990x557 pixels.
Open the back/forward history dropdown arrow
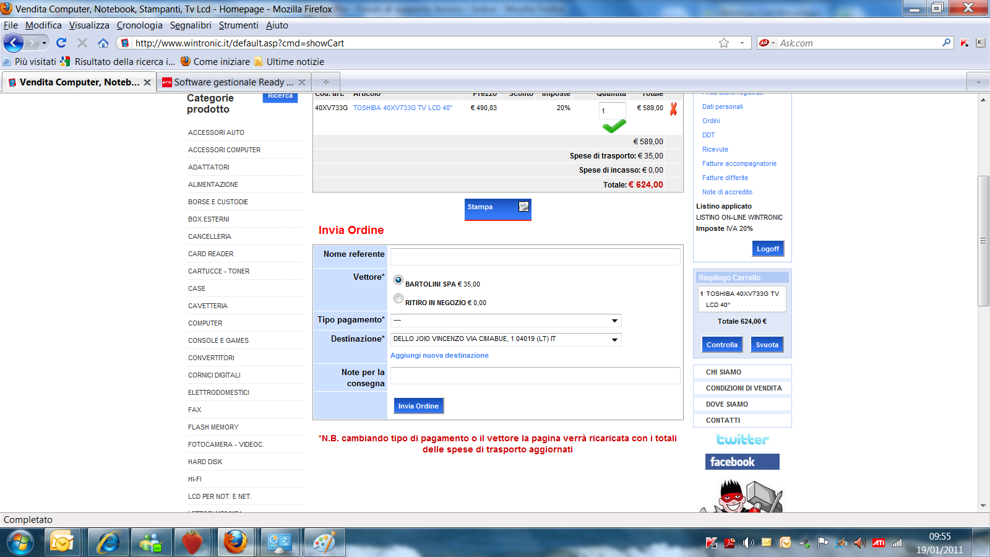click(44, 43)
